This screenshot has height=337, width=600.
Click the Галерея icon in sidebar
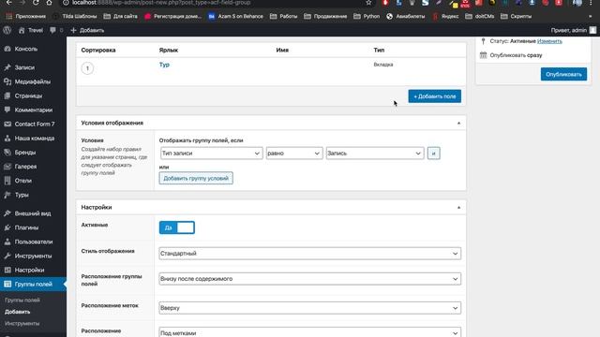7,167
